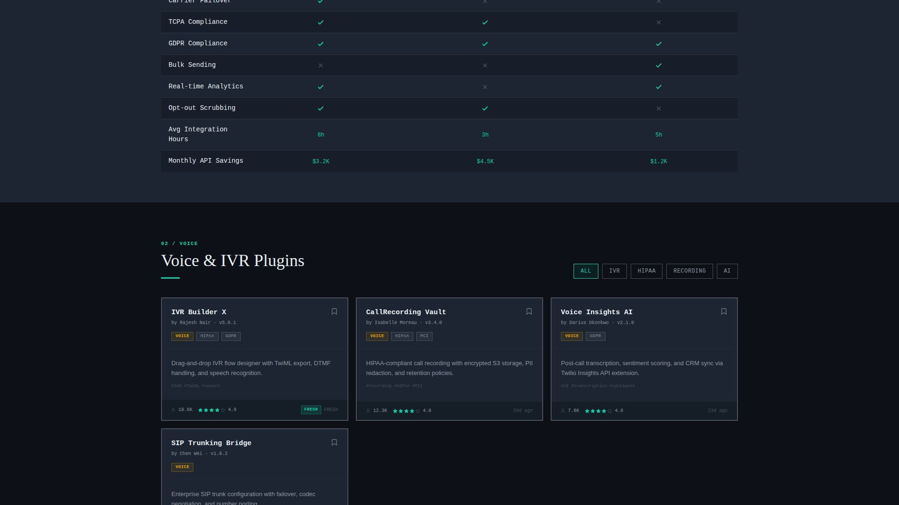Click the '02 / VOICE' section label

point(179,244)
